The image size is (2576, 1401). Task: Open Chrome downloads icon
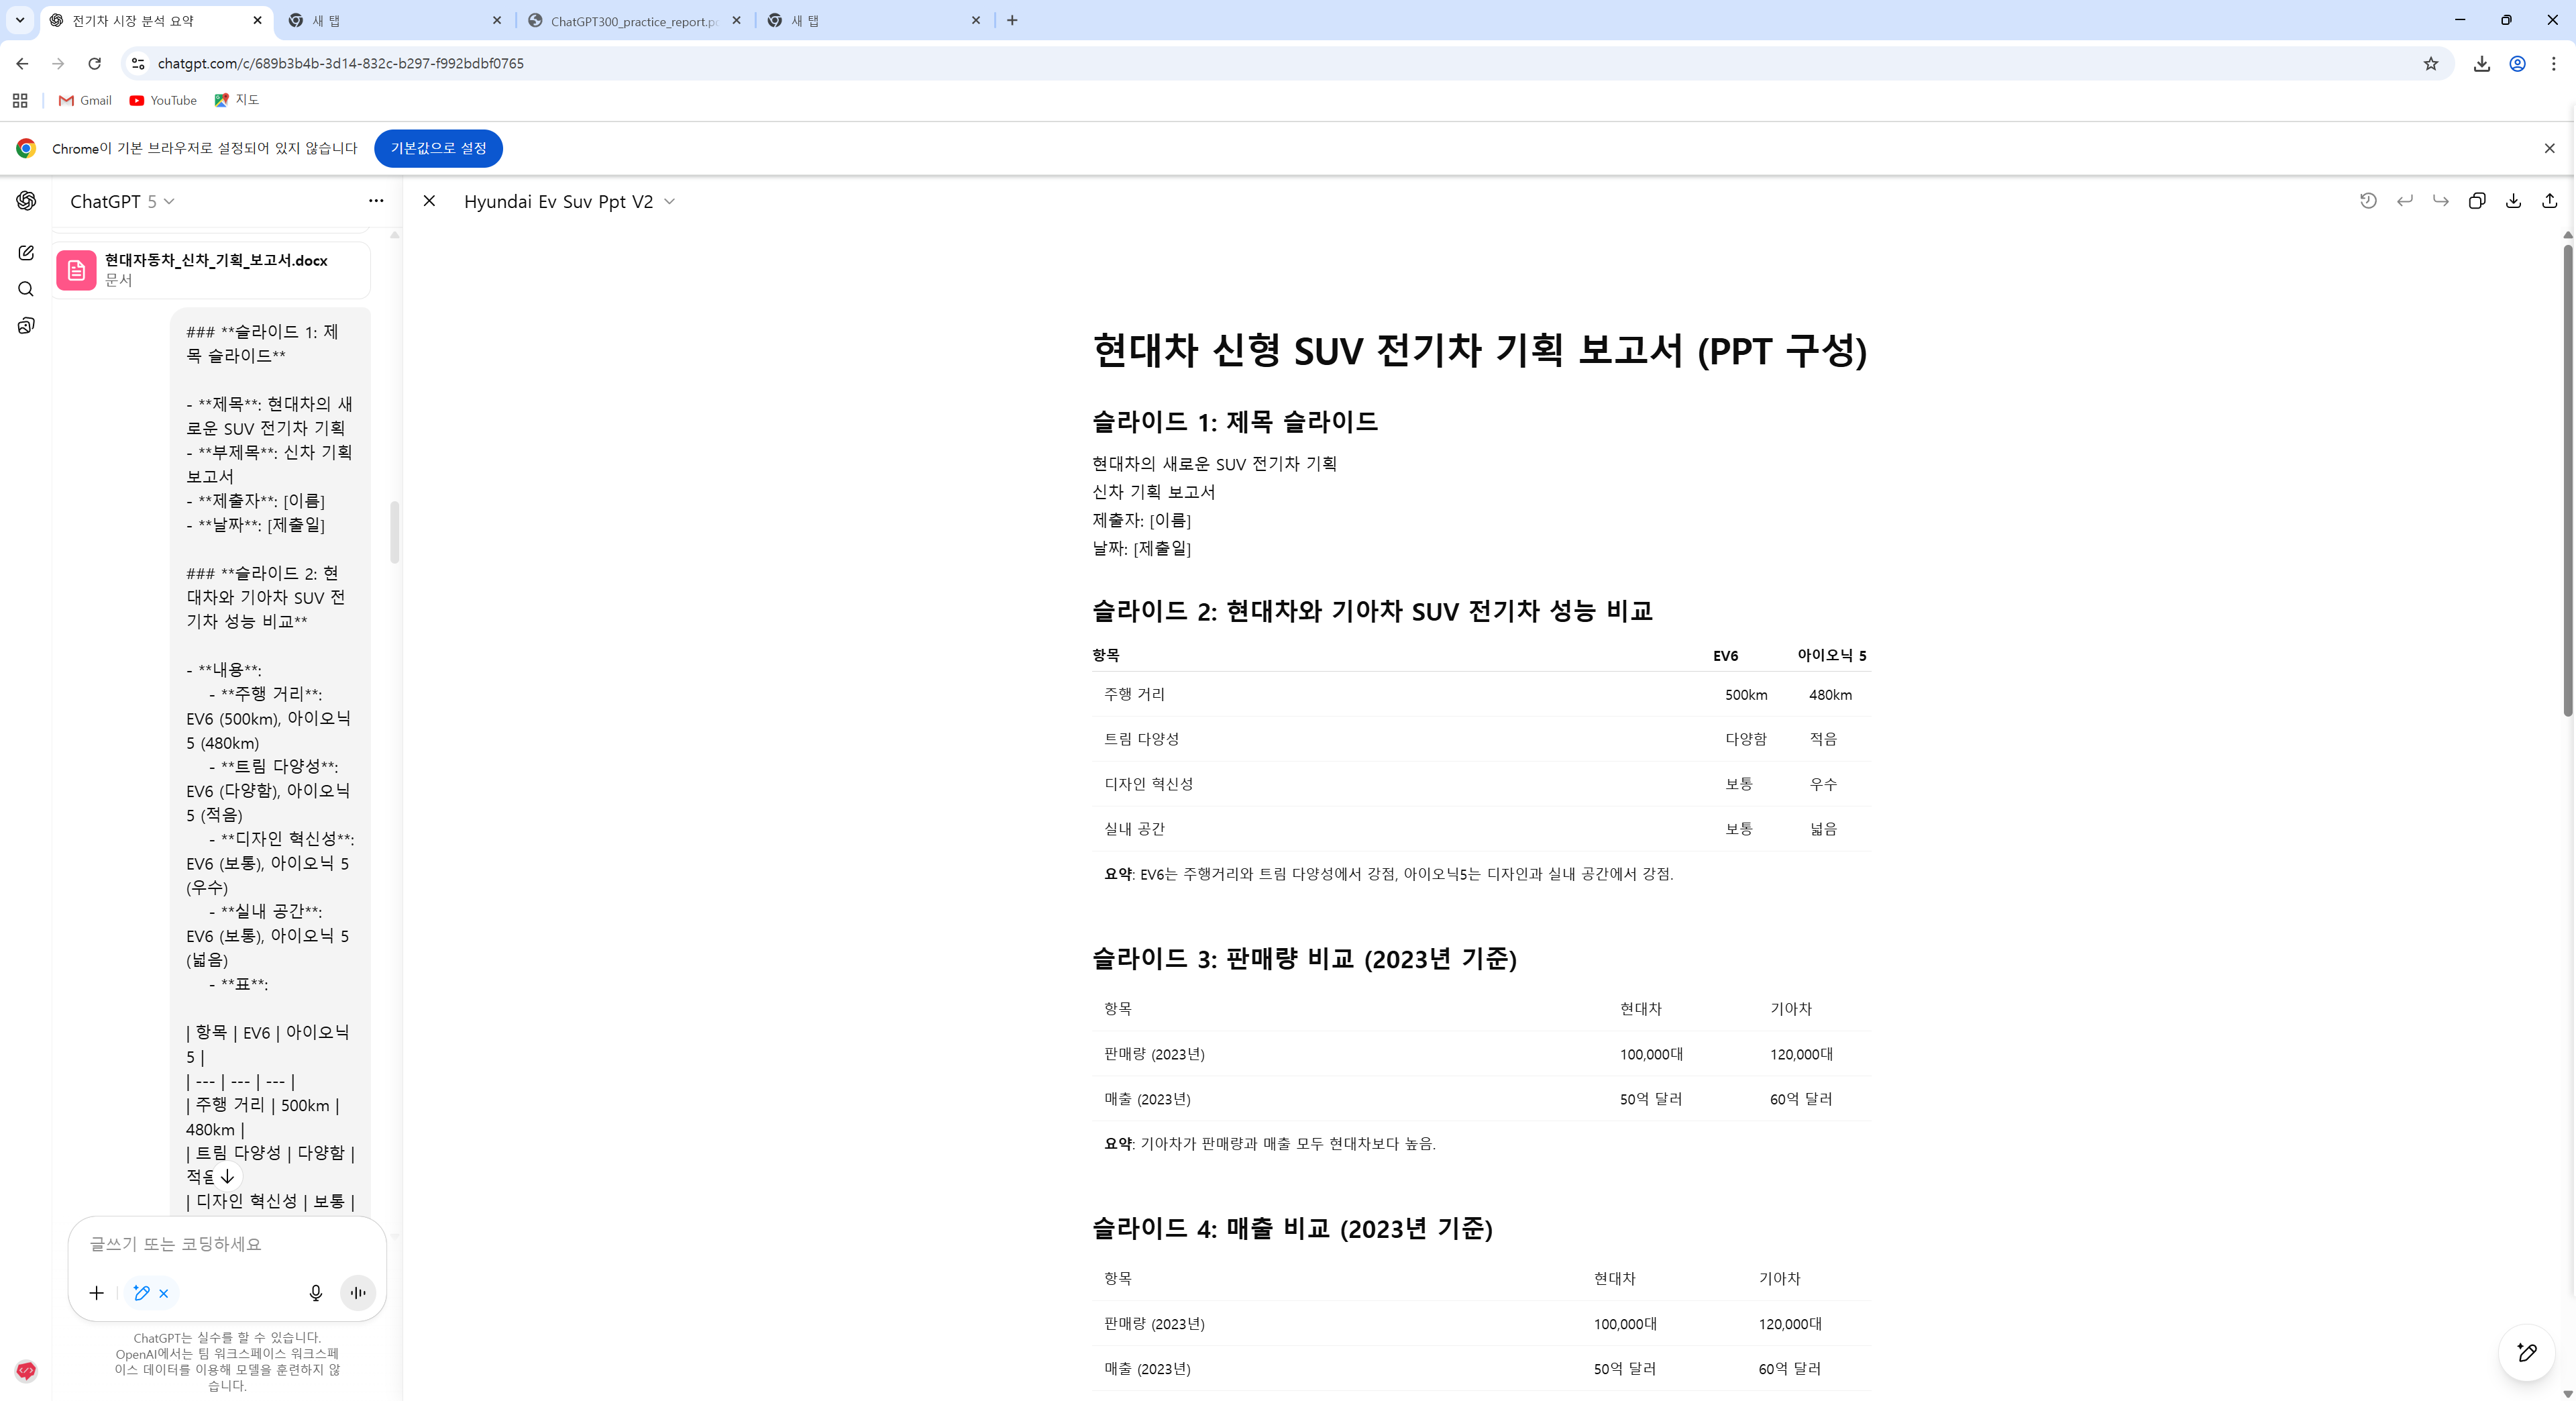pyautogui.click(x=2482, y=63)
